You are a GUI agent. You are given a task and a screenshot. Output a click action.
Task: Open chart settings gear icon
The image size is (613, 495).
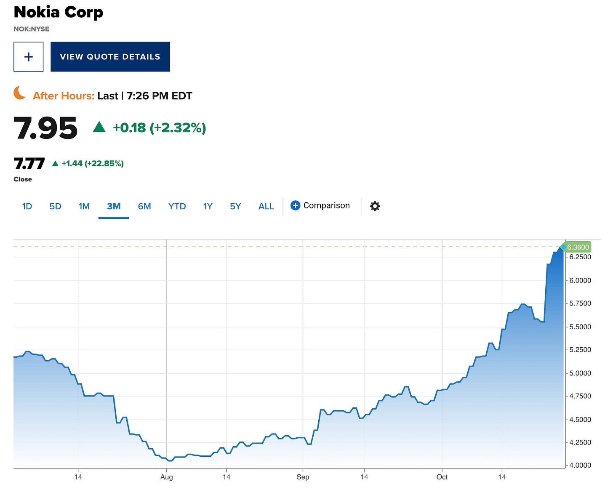pyautogui.click(x=375, y=206)
